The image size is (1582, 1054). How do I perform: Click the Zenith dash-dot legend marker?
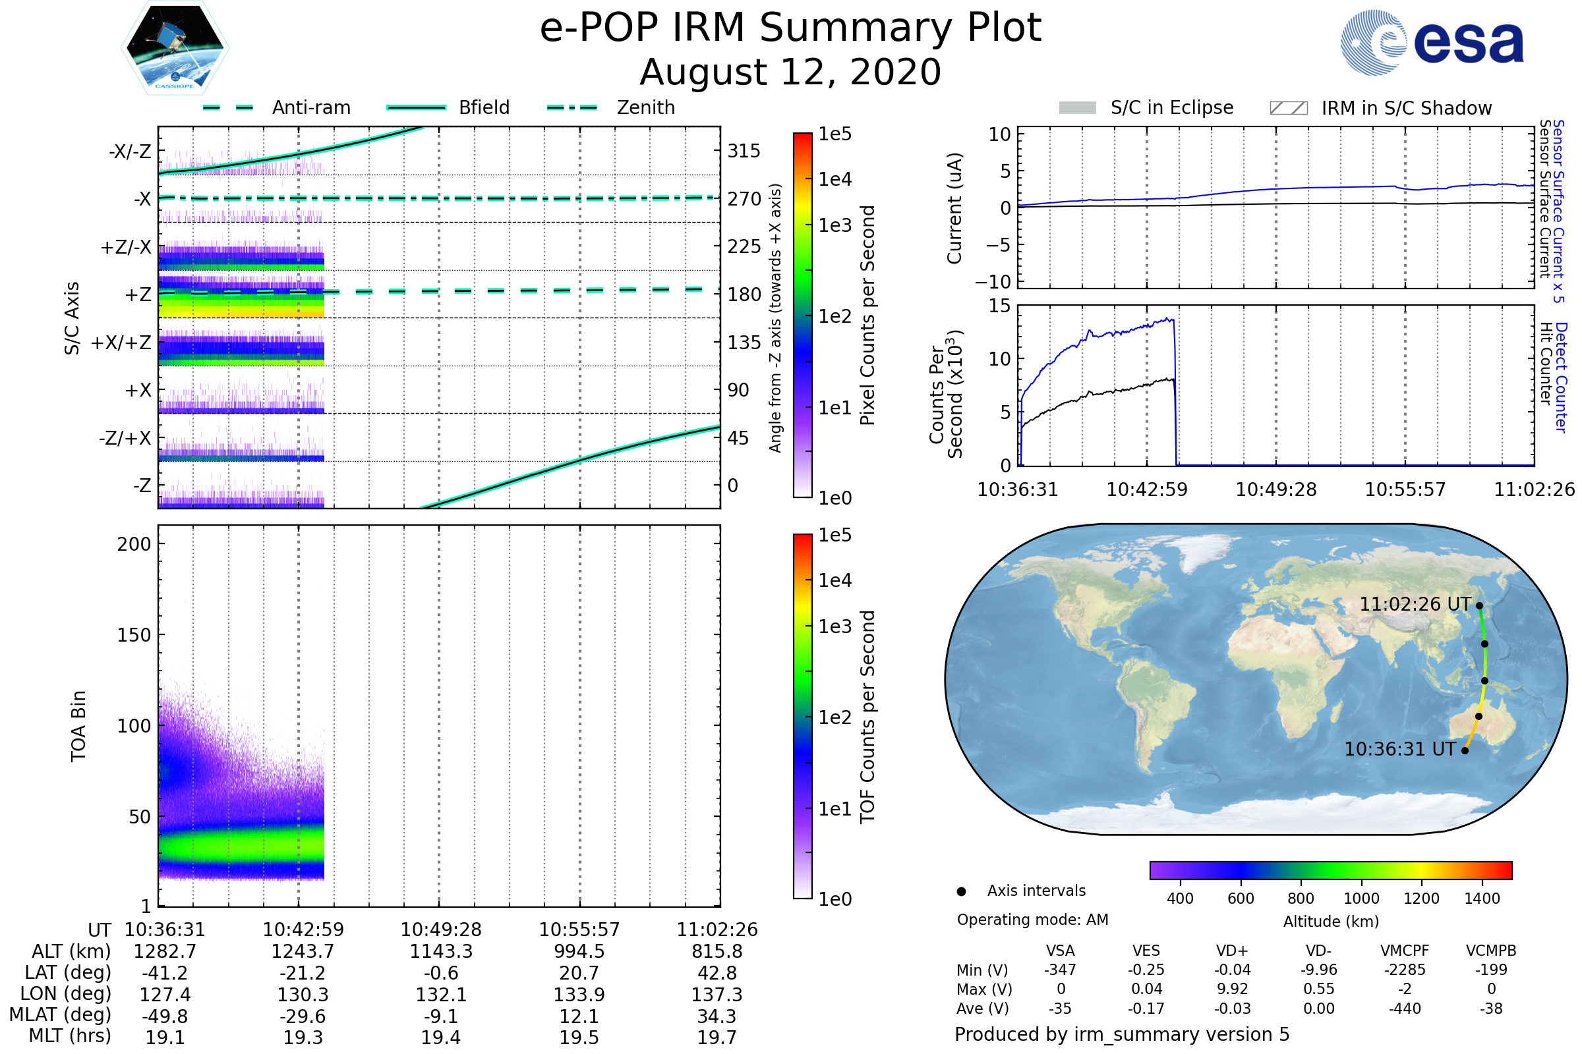pyautogui.click(x=572, y=107)
